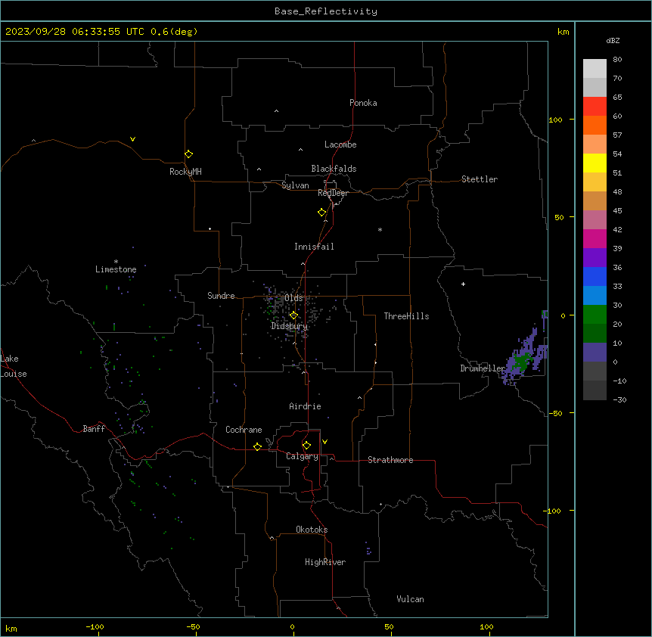The image size is (652, 637).
Task: Click the white asterisk above Limestone
Action: (x=116, y=262)
